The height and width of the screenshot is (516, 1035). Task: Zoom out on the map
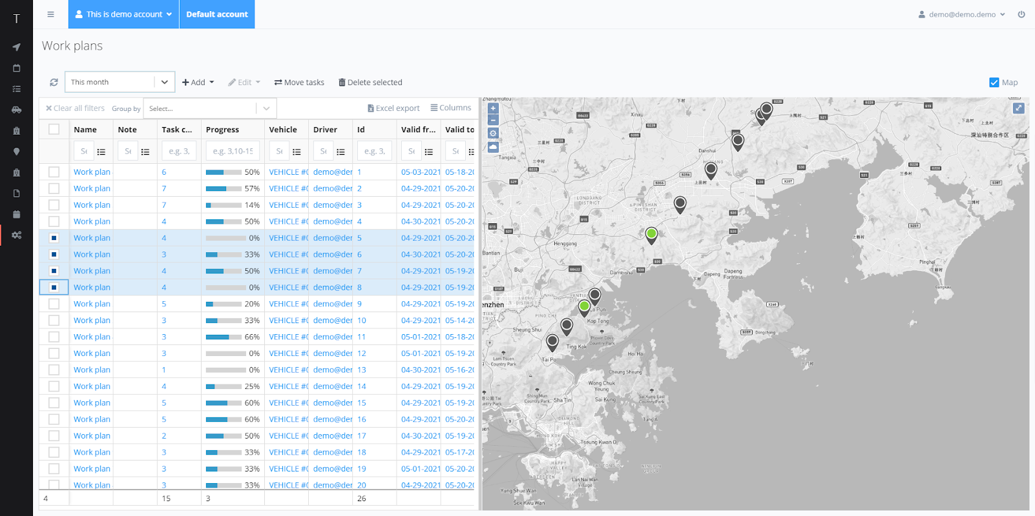(x=493, y=120)
